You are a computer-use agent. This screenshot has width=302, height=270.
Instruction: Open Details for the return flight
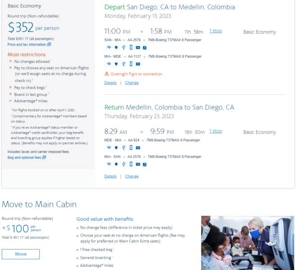point(110,176)
